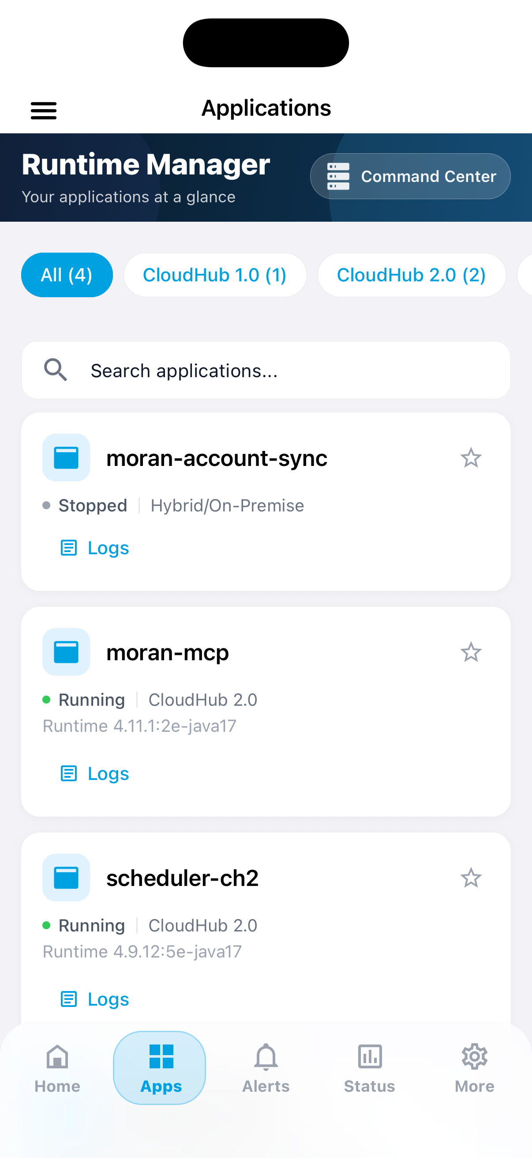Screen dimensions: 532x1158
Task: Tap the scheduler-ch2 app icon
Action: pyautogui.click(x=66, y=878)
